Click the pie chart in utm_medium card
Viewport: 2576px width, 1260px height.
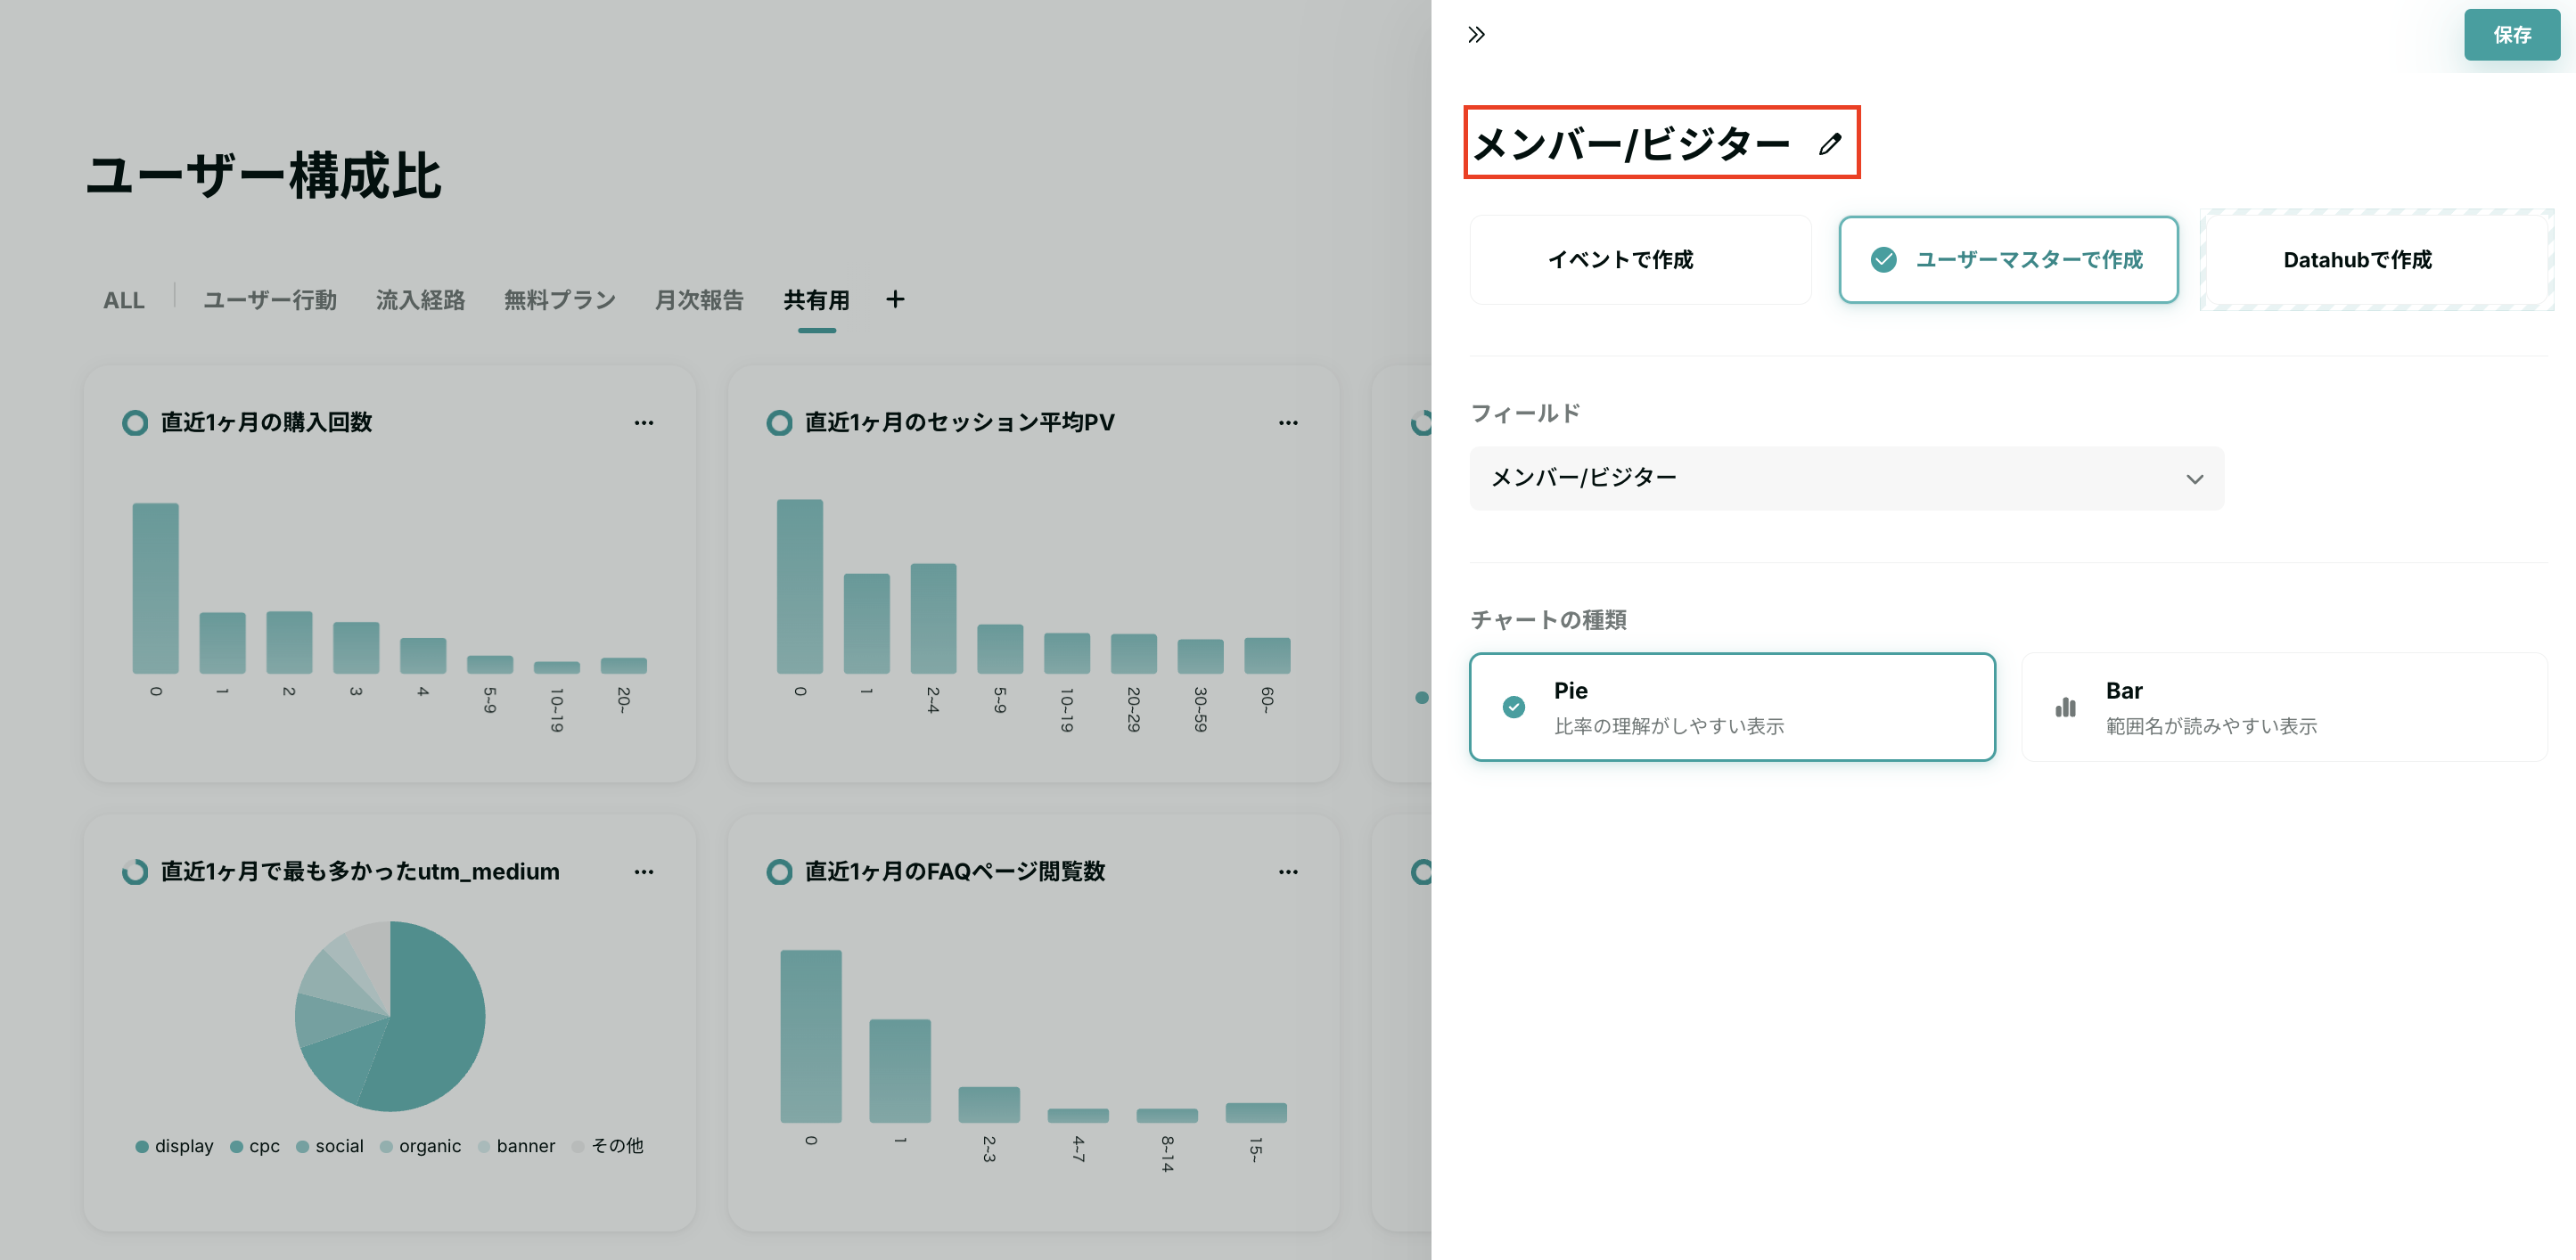[390, 1016]
